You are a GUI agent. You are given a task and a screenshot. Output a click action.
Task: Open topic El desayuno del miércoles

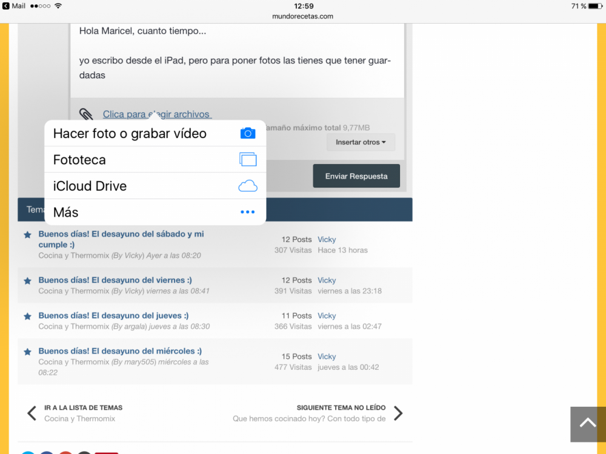pyautogui.click(x=120, y=351)
